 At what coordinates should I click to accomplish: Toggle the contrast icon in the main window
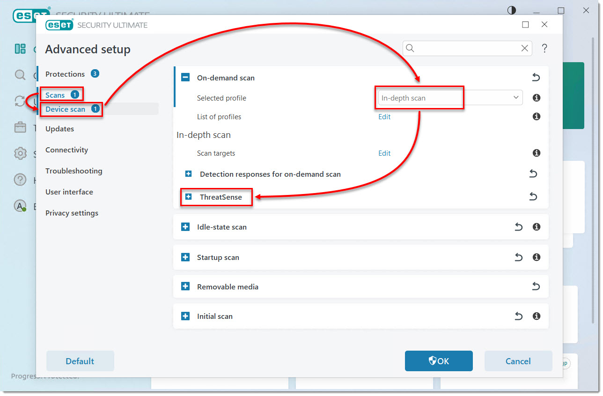512,10
